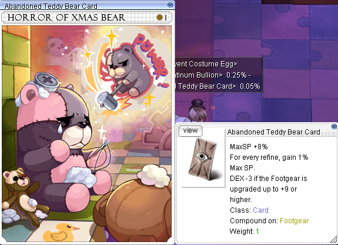Viewport: 338px width, 245px height.
Task: Click the Event Costume Egg drop entry
Action: coord(206,64)
